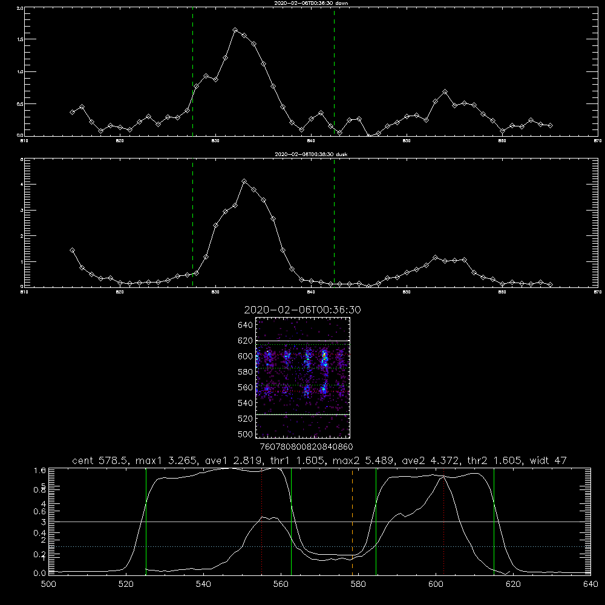605x605 pixels.
Task: Click y-axis label 0.5 of dawn plot
Action: [x=21, y=104]
